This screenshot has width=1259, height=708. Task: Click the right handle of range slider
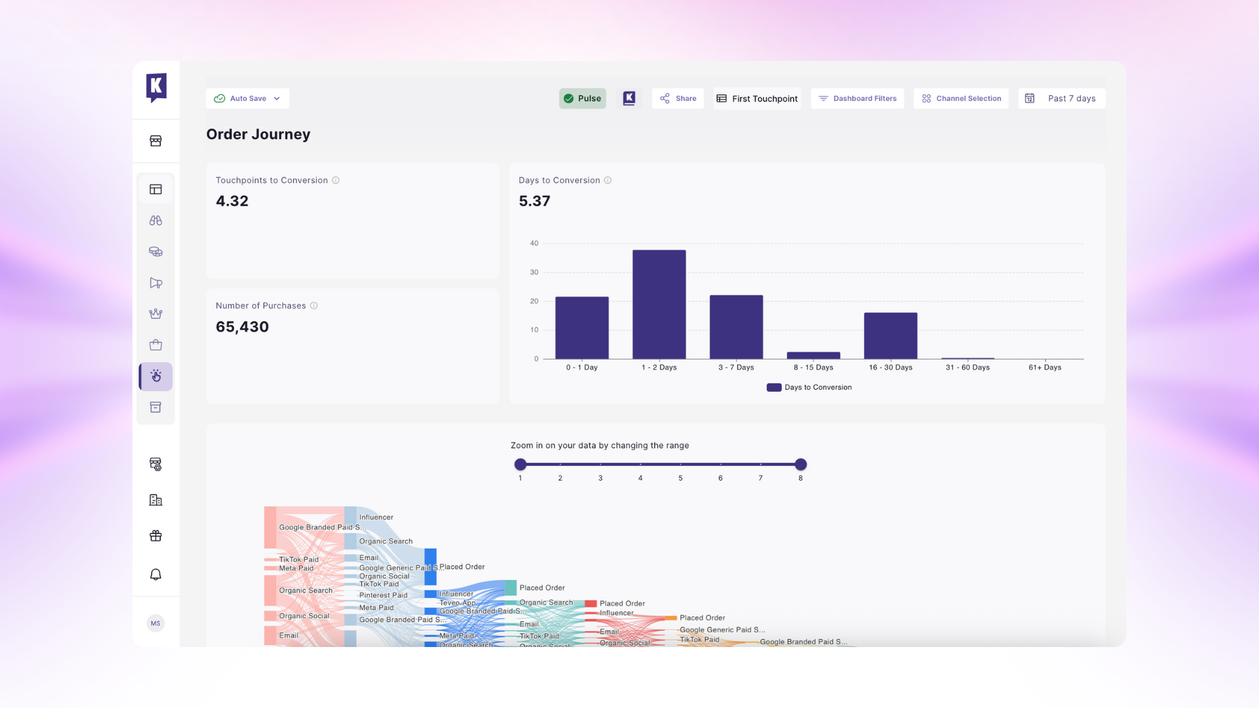pyautogui.click(x=801, y=465)
